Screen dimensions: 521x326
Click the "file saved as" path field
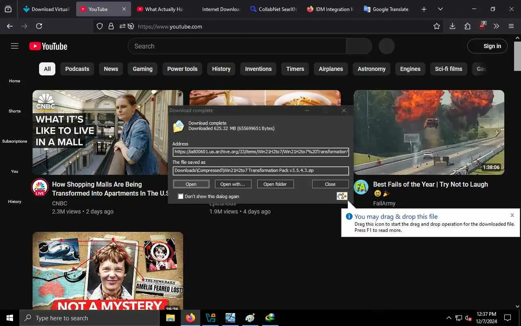[260, 171]
